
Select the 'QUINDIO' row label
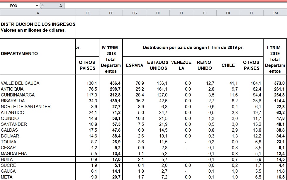(x=10, y=118)
